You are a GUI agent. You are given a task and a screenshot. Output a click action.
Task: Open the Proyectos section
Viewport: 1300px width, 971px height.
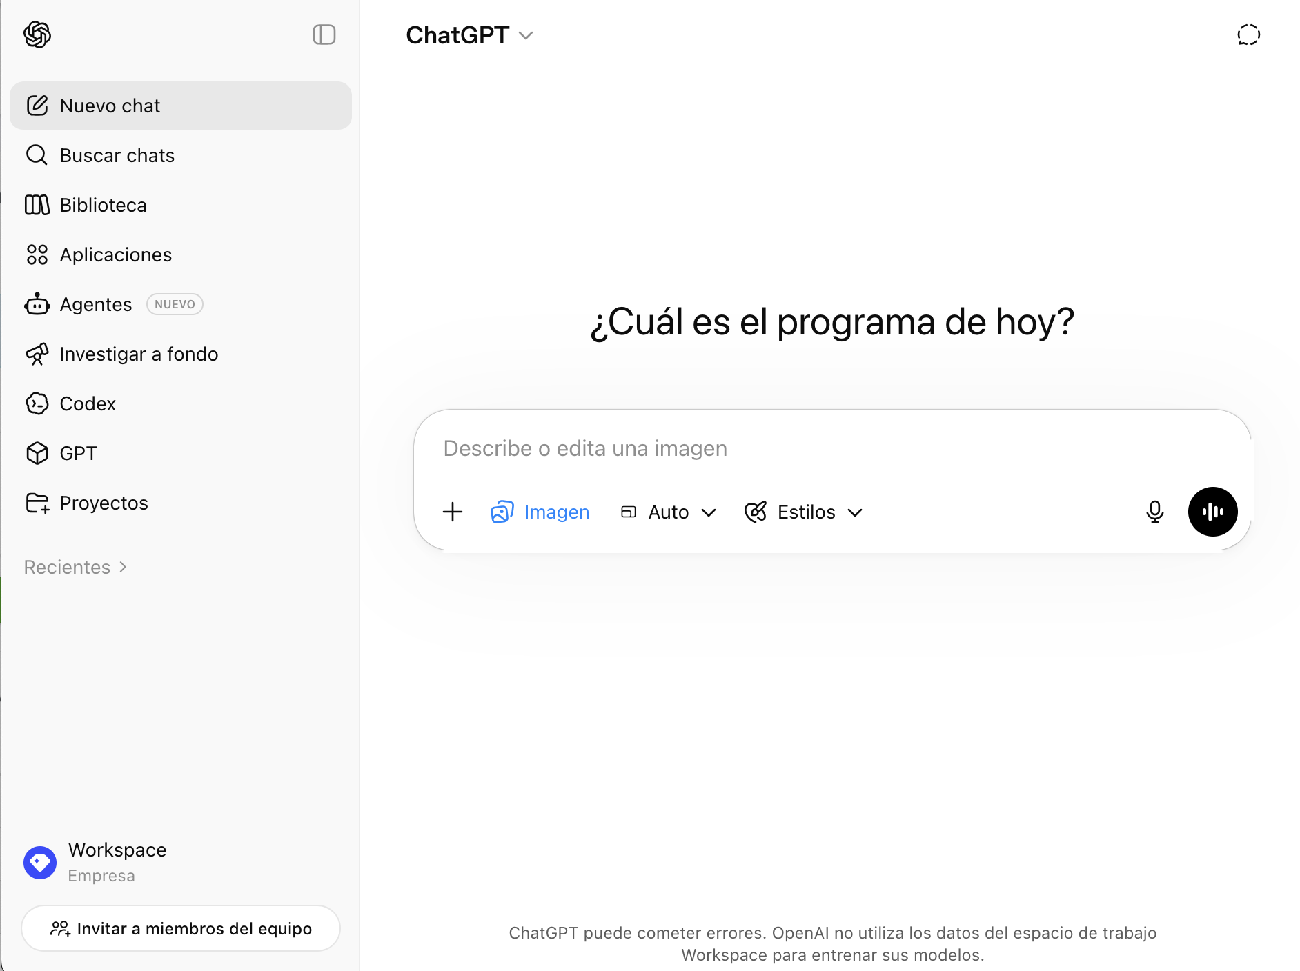[102, 503]
